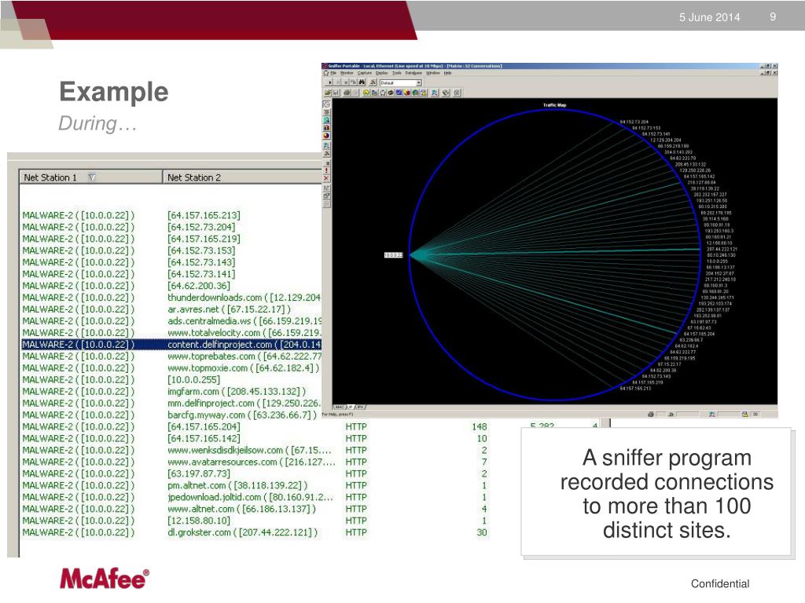
Task: Select the dl.grokster.com row
Action: [255, 533]
